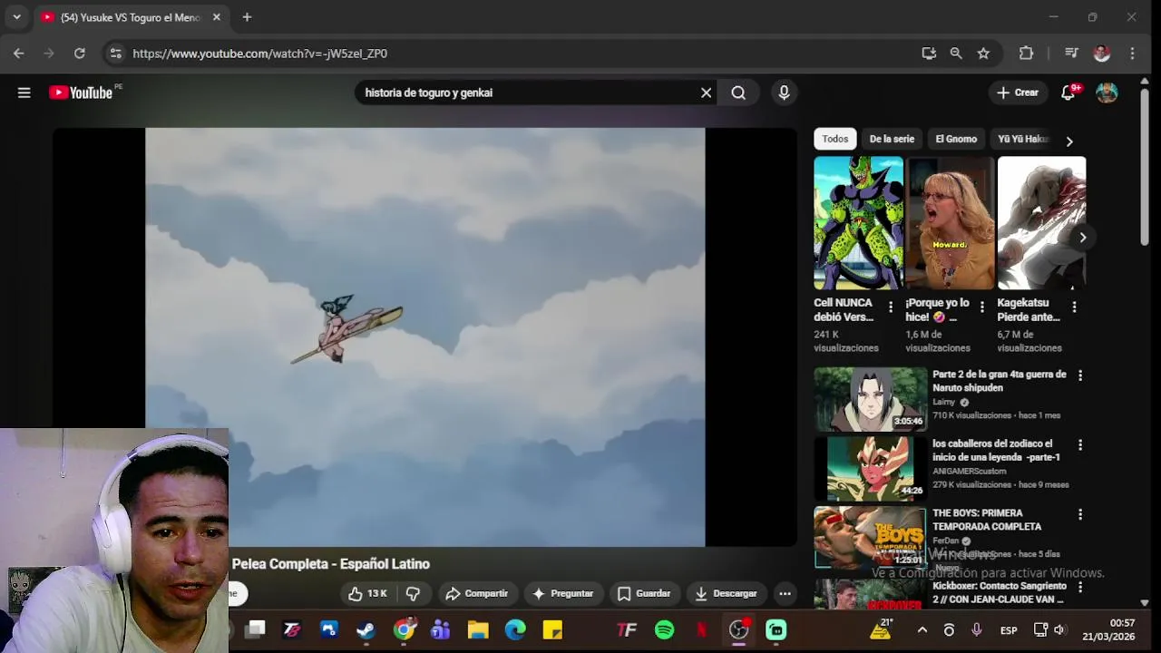This screenshot has height=653, width=1161.
Task: Open the browser zoom magnifier icon
Action: (x=956, y=54)
